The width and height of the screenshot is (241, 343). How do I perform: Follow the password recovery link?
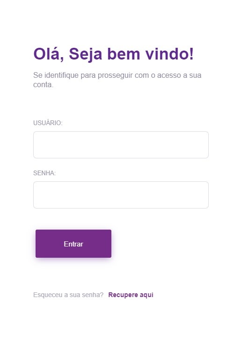tap(131, 295)
